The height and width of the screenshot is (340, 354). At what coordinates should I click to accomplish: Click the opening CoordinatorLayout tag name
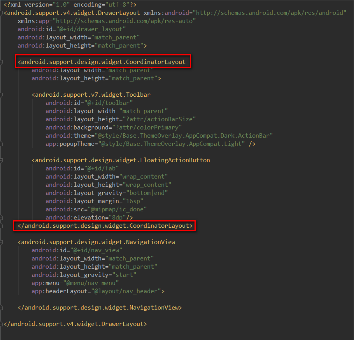(103, 62)
